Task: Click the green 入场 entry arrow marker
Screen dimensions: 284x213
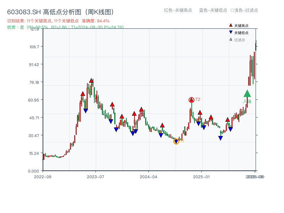Action: tap(247, 94)
